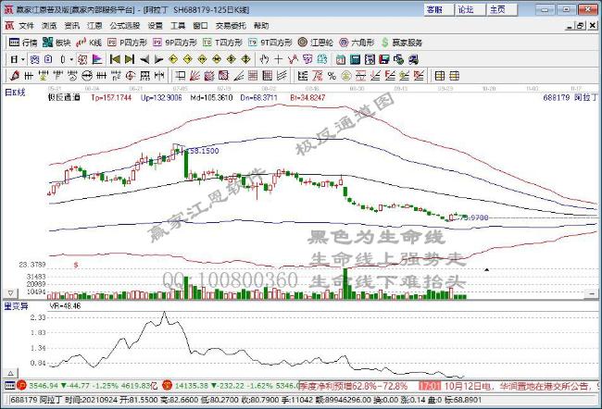This screenshot has width=602, height=409.
Task: Open the 交易委托 menu
Action: point(231,26)
